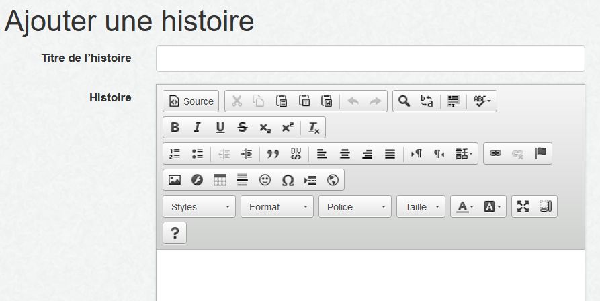The width and height of the screenshot is (600, 301).
Task: Center align the text
Action: click(345, 154)
